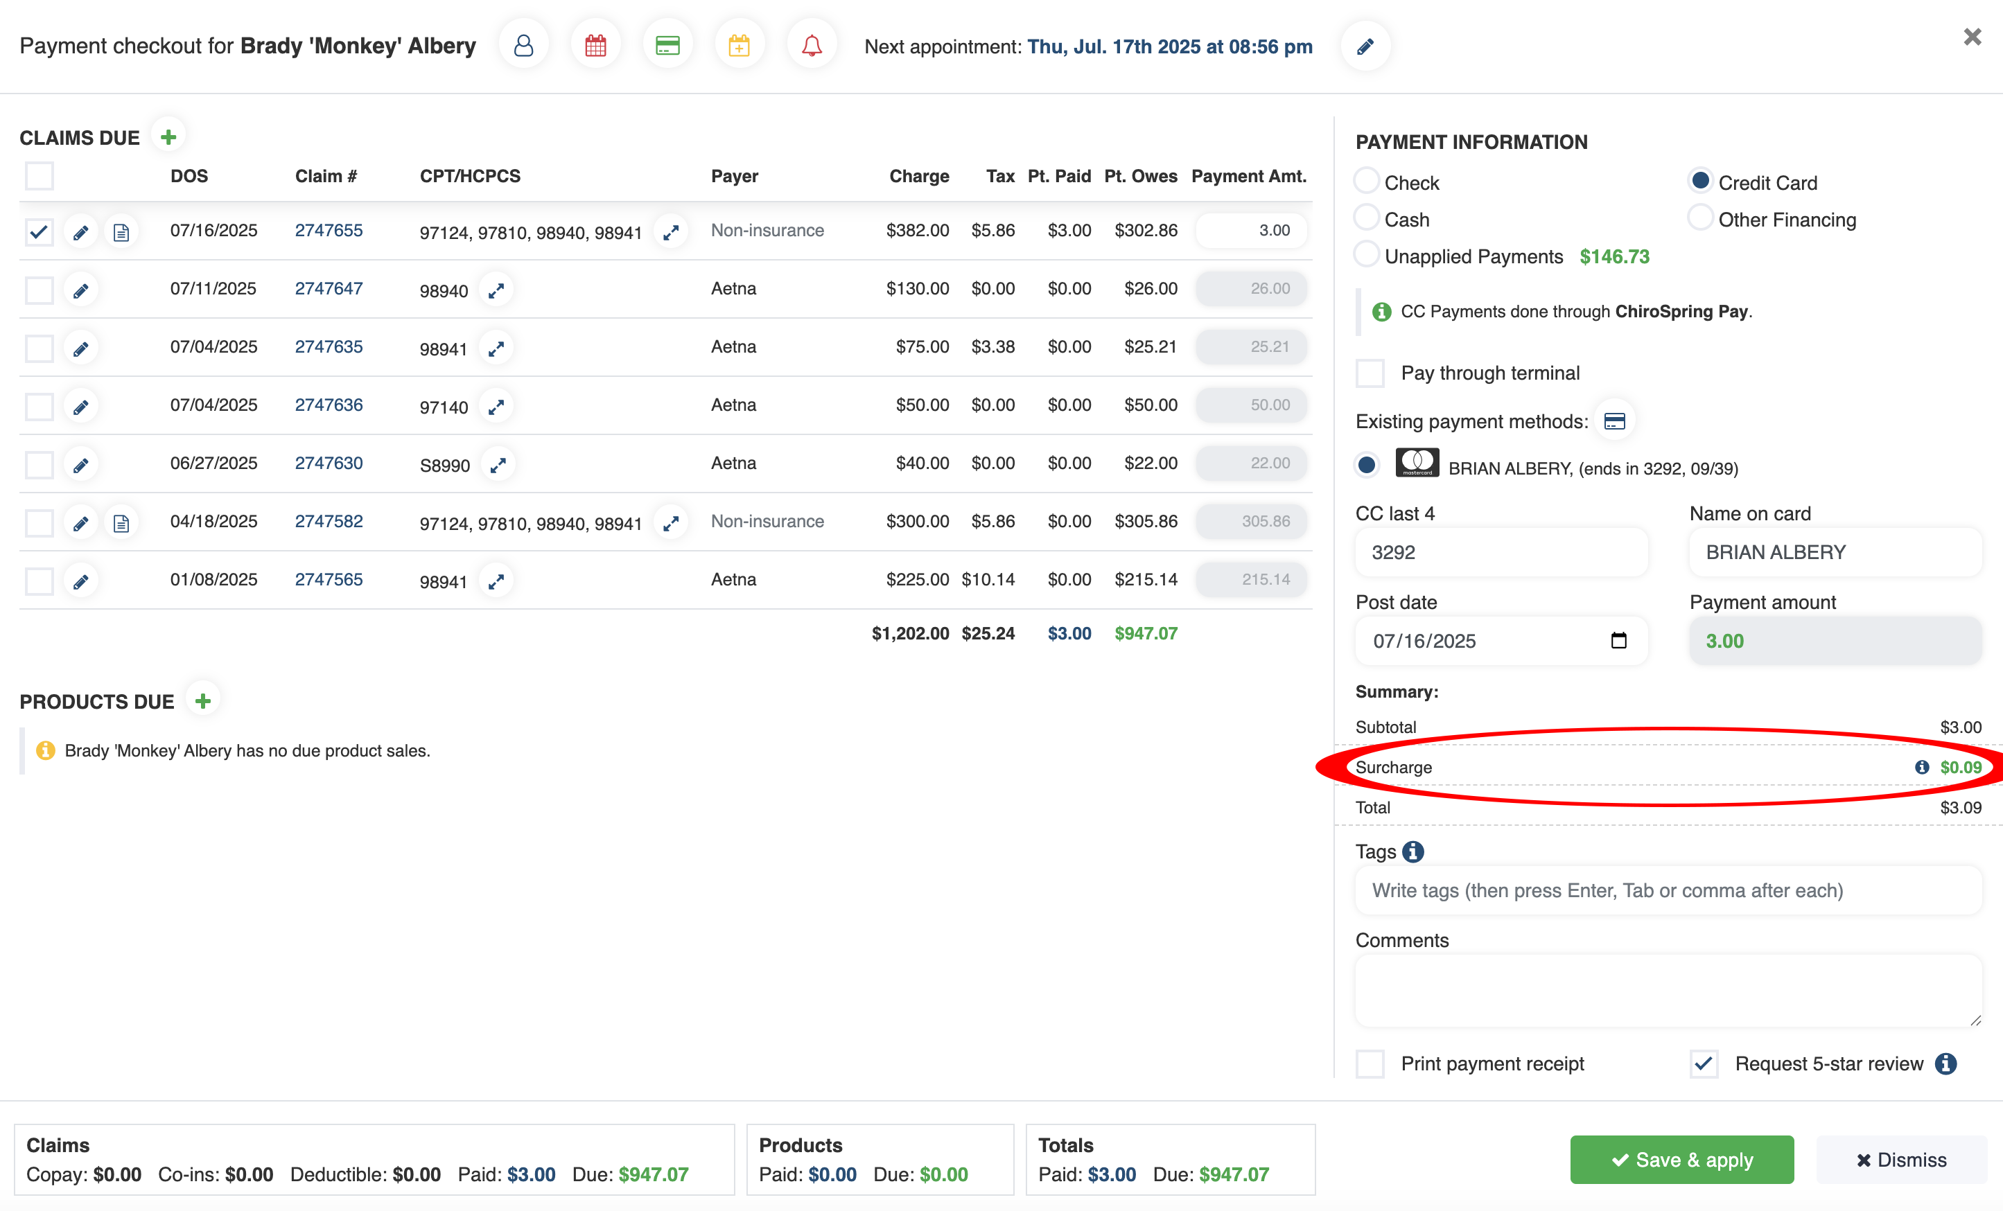Open patient profile icon in header
Screen dimensions: 2003x1211
pyautogui.click(x=523, y=46)
